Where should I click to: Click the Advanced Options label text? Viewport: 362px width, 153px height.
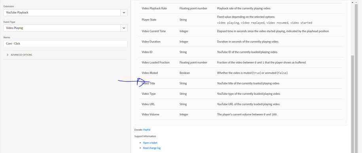(21, 55)
